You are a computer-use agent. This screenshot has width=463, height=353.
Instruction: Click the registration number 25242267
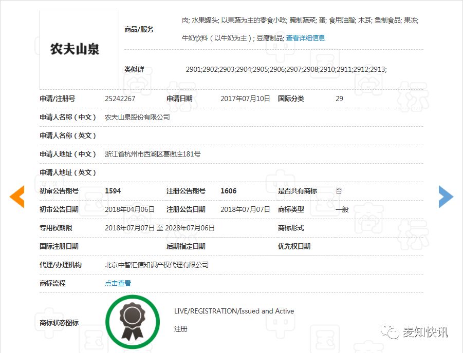click(120, 99)
